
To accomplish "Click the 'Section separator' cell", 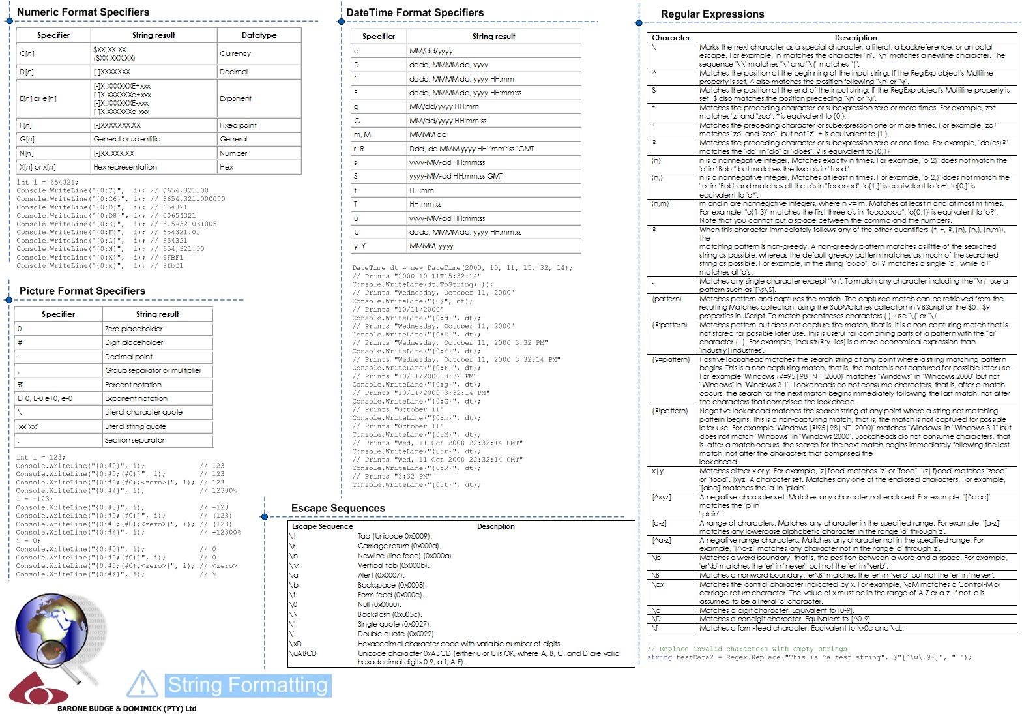I will [157, 440].
